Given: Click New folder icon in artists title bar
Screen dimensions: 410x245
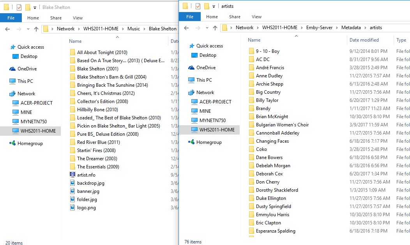Looking at the screenshot, I should [206, 6].
